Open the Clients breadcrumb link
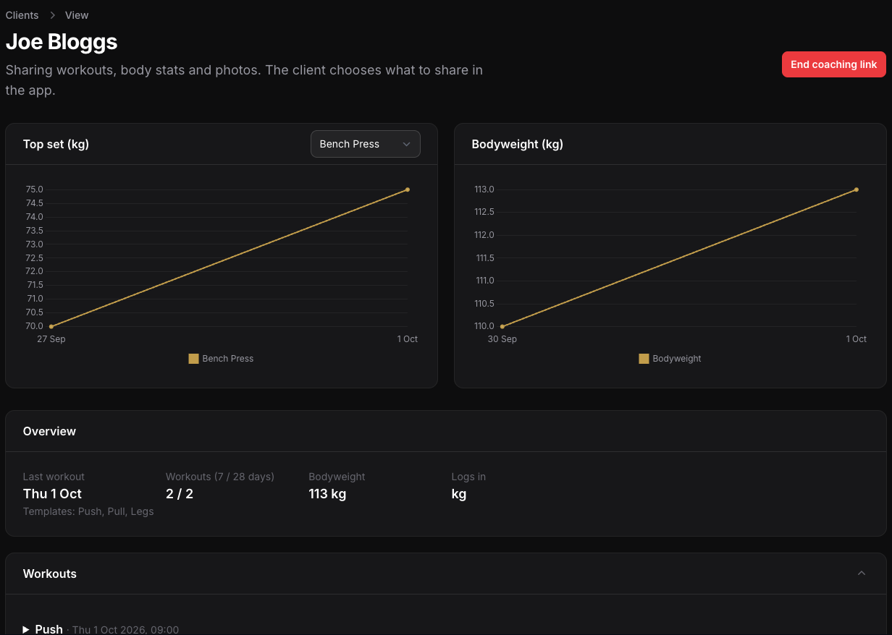The height and width of the screenshot is (635, 892). (x=22, y=15)
